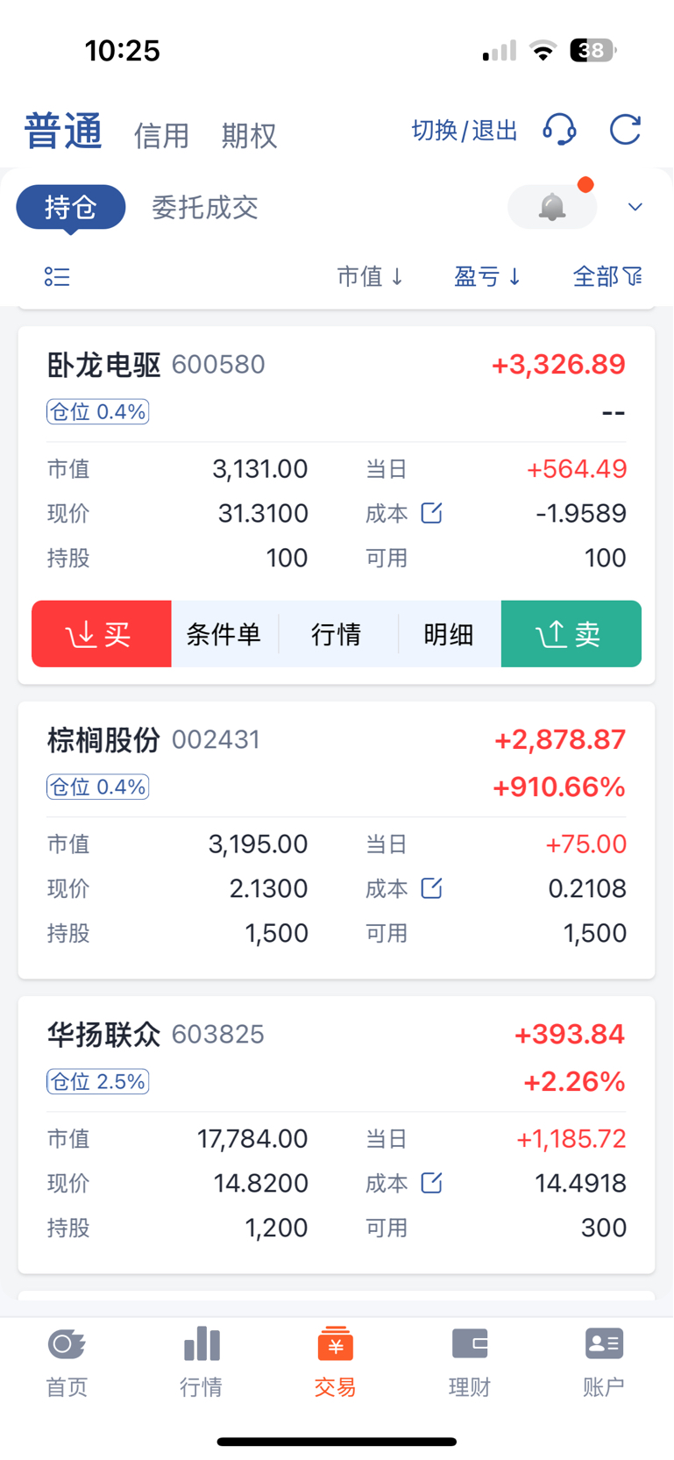
Task: Refresh holdings with the circular arrow icon
Action: click(626, 130)
